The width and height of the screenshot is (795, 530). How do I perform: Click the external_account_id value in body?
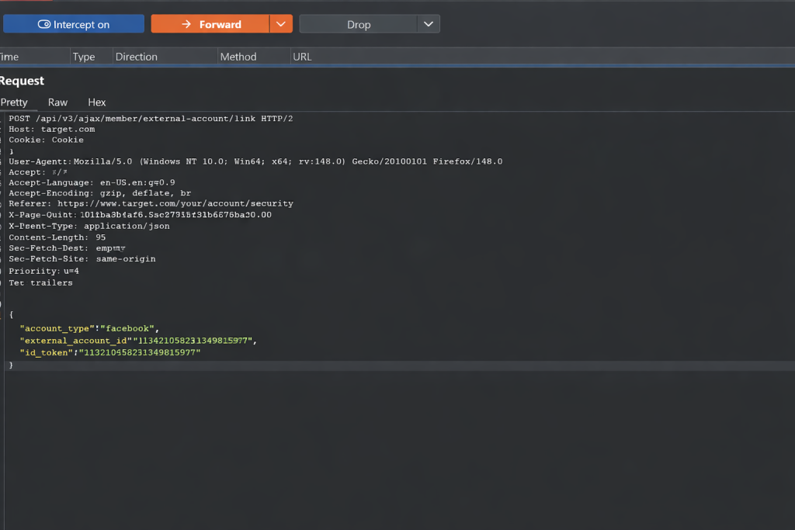point(194,341)
